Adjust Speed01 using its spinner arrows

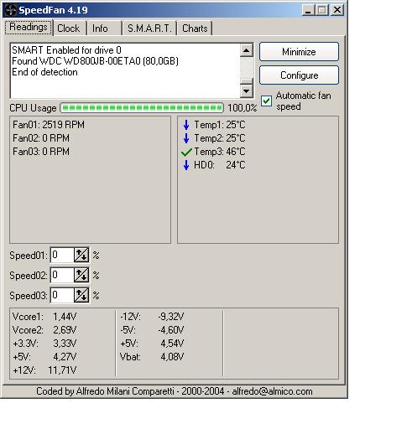point(81,255)
